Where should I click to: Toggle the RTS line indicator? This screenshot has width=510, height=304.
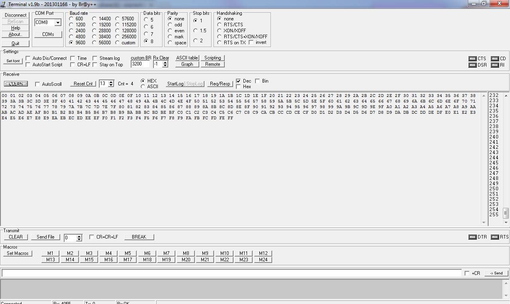tap(495, 237)
